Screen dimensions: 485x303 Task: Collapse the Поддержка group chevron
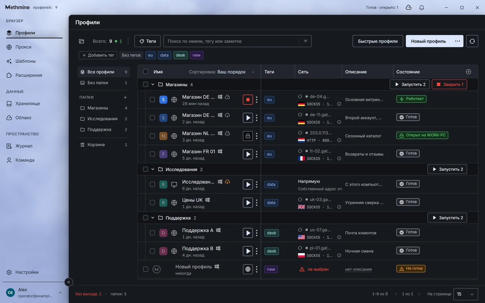point(153,218)
